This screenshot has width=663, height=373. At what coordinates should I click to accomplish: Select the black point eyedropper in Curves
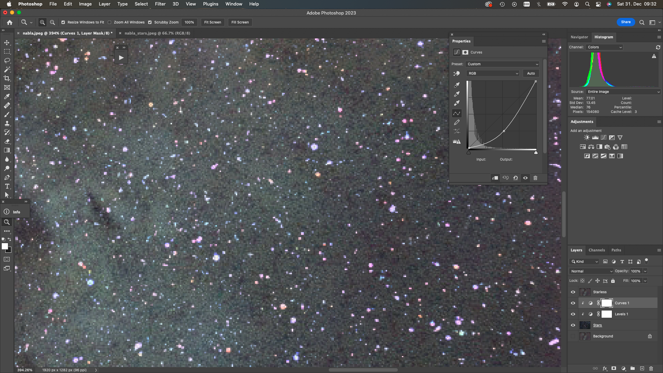[457, 85]
